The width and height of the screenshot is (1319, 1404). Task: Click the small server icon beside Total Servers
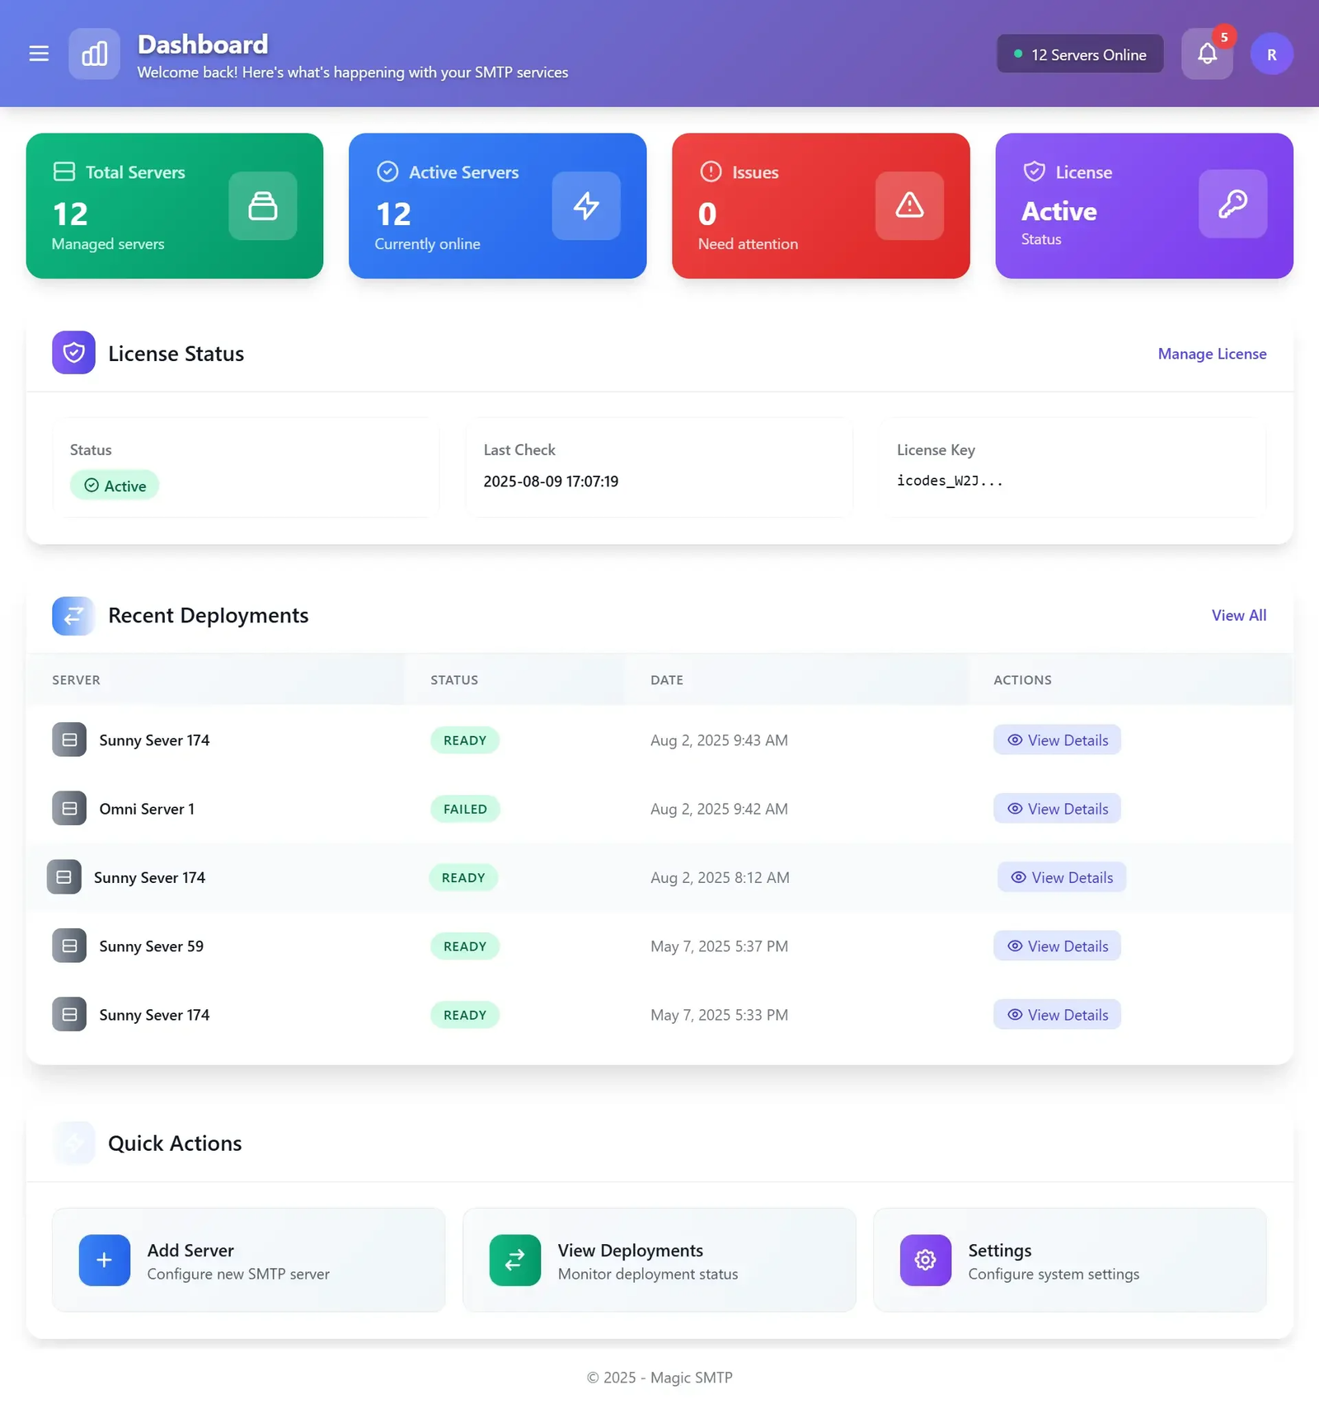pyautogui.click(x=63, y=171)
